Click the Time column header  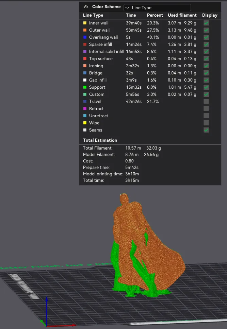[131, 15]
